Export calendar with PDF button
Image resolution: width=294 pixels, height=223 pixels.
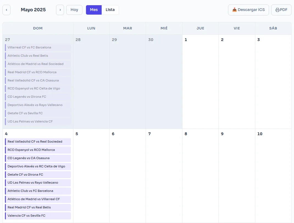click(x=281, y=10)
